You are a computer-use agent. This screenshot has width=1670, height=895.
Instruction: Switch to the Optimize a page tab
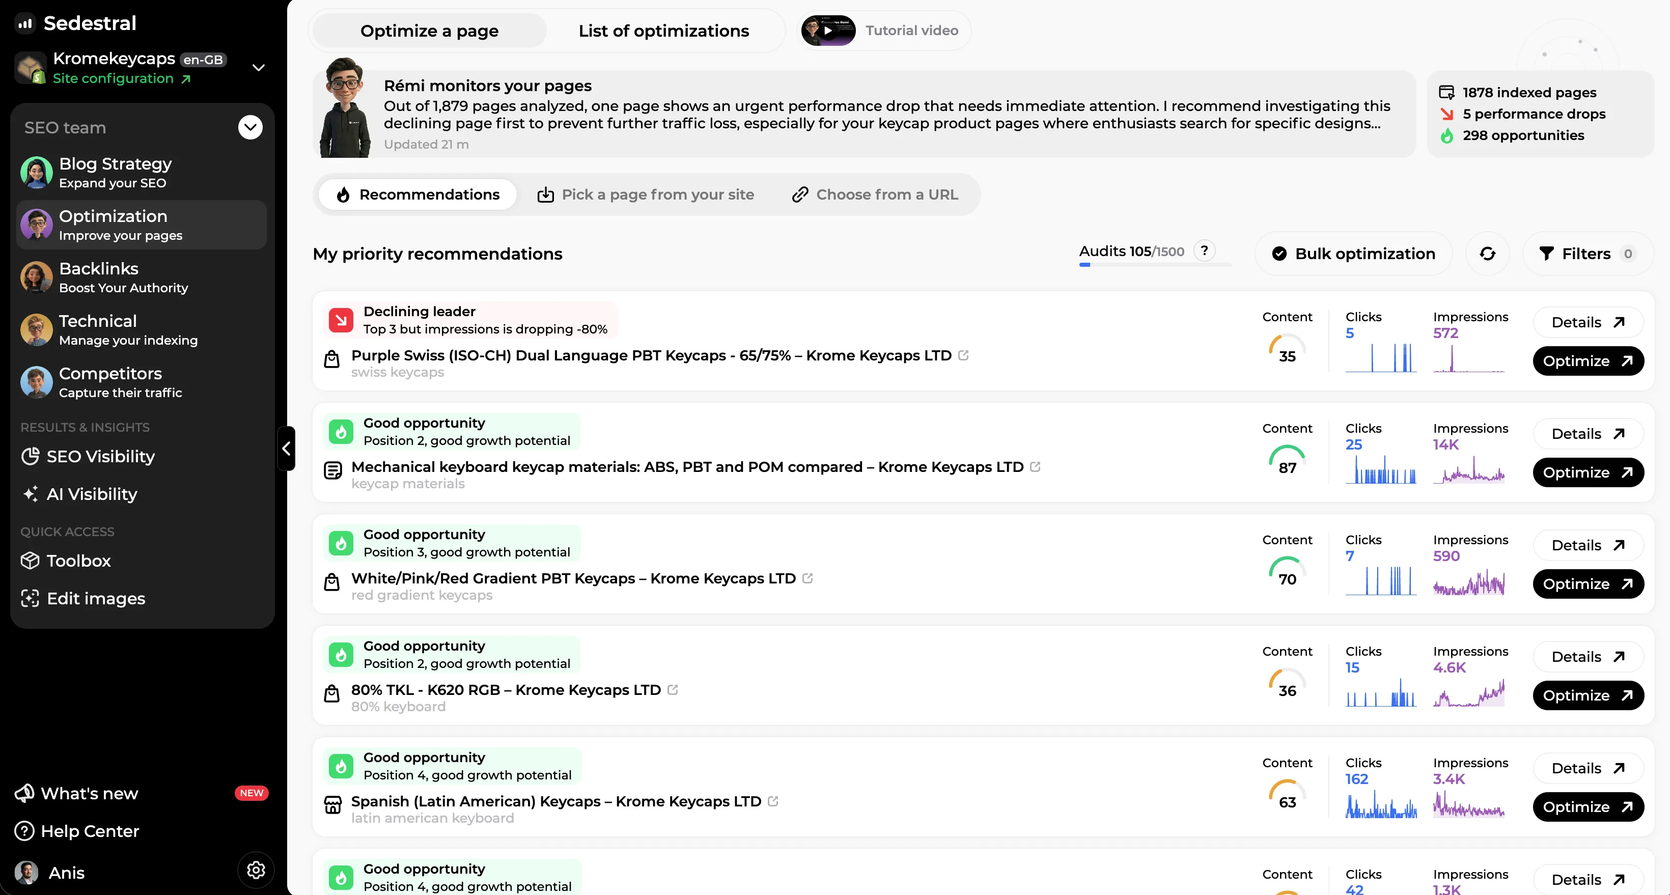(429, 31)
